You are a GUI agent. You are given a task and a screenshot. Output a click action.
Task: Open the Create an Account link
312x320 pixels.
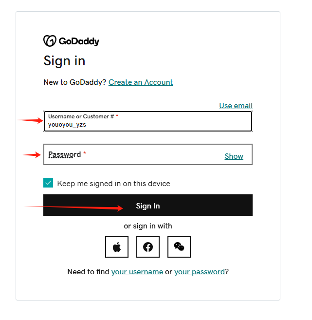click(x=141, y=82)
